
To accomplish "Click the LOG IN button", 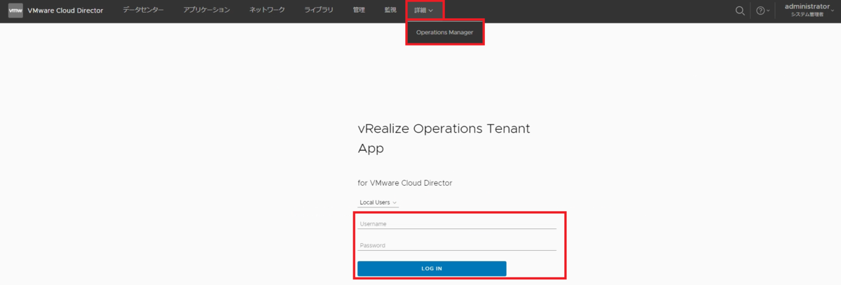I will [432, 268].
